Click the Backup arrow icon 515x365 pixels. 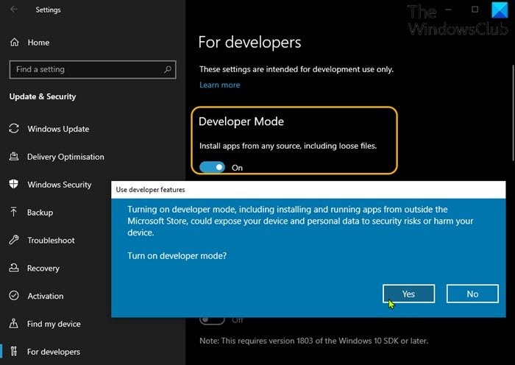tap(14, 213)
